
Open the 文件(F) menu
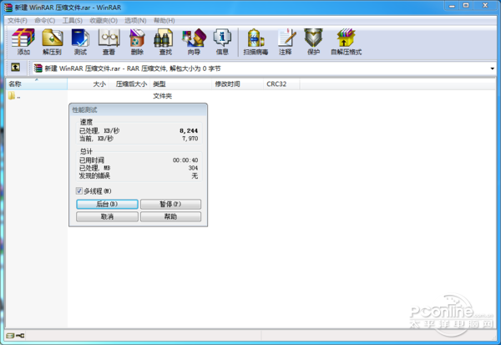point(18,20)
